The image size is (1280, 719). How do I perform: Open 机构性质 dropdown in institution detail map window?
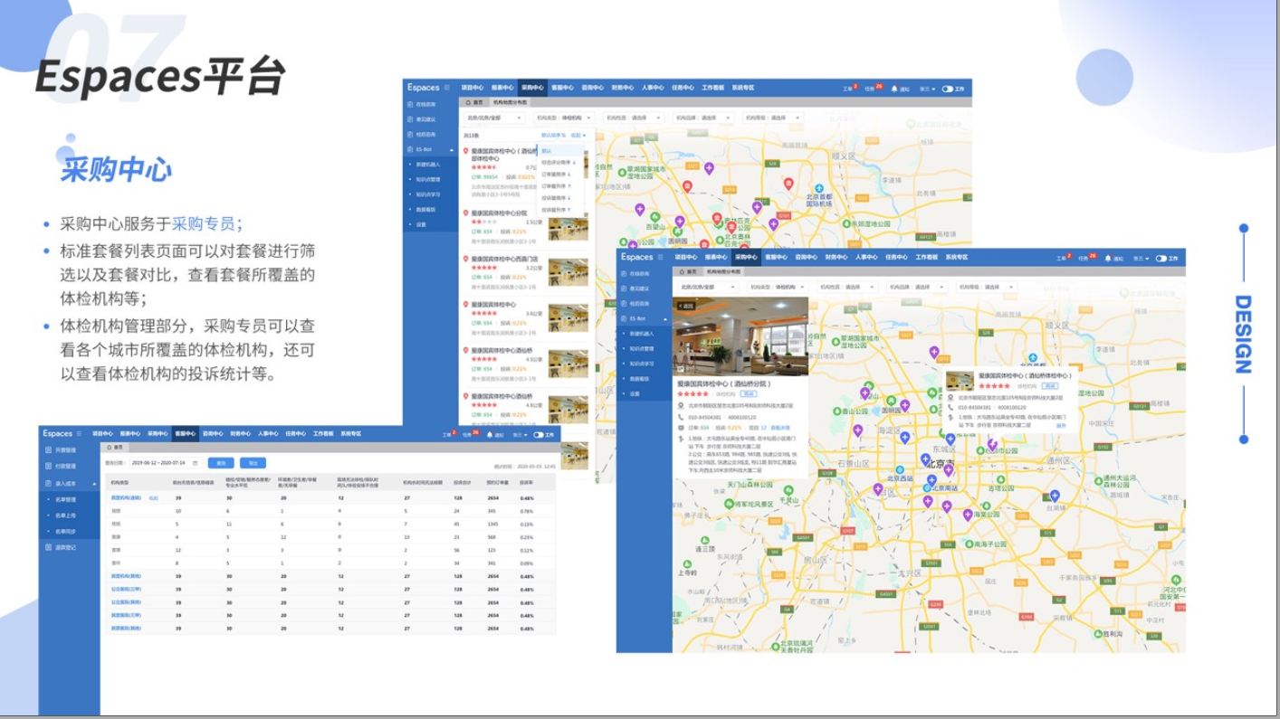(847, 287)
